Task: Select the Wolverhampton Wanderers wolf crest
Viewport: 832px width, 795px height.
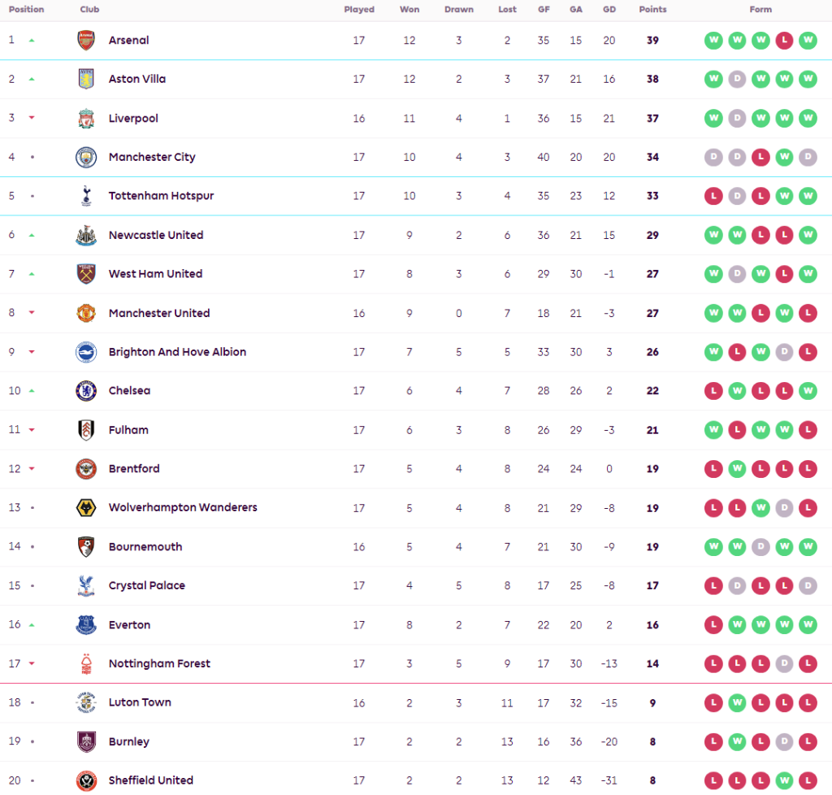Action: click(86, 508)
